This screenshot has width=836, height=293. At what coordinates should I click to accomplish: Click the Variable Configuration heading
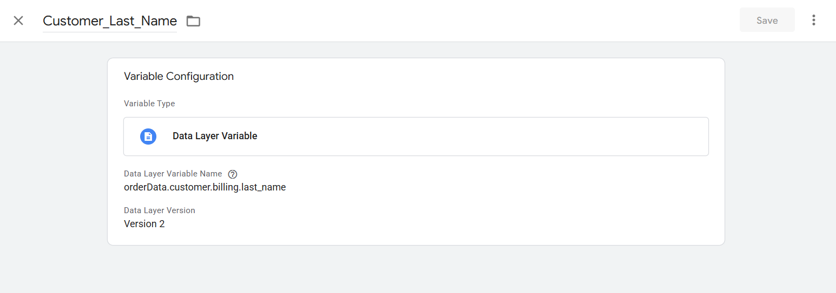pyautogui.click(x=179, y=76)
